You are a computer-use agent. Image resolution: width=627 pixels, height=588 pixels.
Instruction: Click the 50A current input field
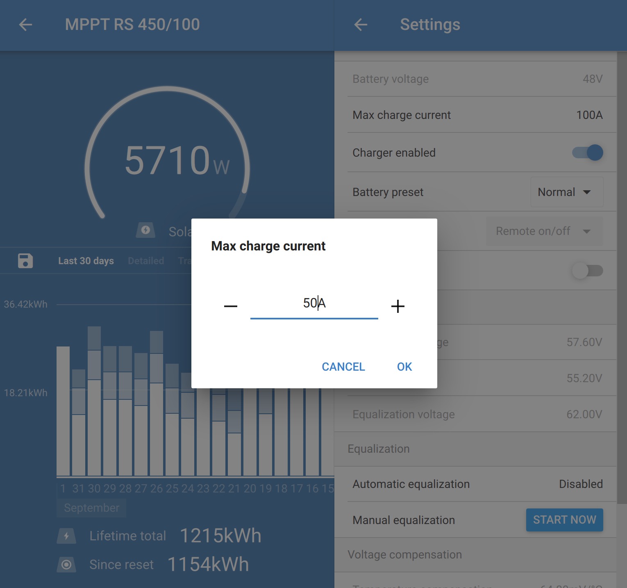click(x=314, y=303)
